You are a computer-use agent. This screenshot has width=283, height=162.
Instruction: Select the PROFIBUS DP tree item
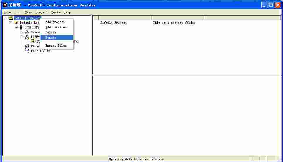[x=41, y=51]
